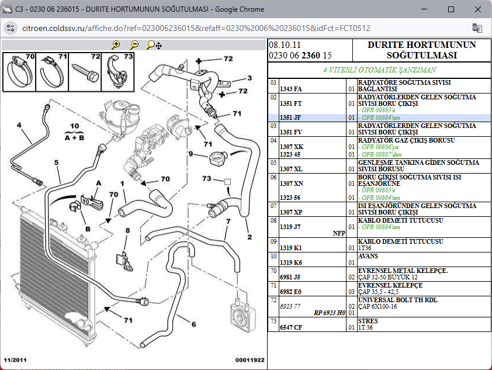Click the title DURITE HORTUMUNUN SOĞUTULMASI

click(422, 50)
